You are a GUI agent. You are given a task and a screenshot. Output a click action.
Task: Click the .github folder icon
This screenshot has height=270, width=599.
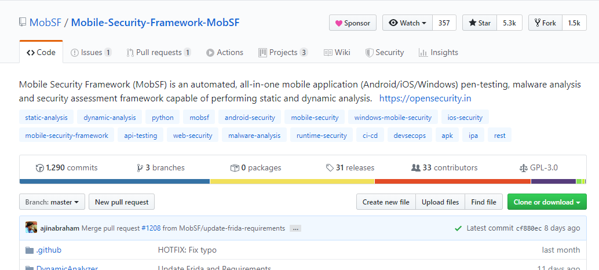click(x=30, y=250)
